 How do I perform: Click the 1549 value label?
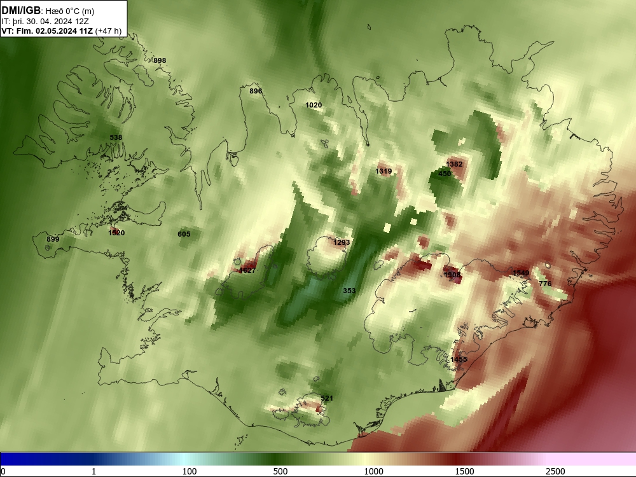click(x=521, y=273)
